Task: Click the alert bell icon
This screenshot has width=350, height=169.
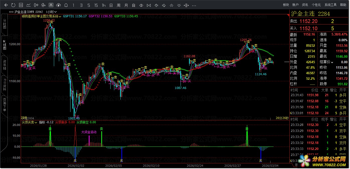Action: (66, 5)
